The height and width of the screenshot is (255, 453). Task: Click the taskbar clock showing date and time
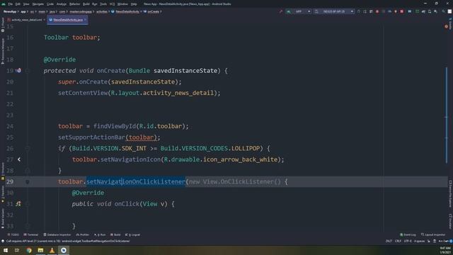[445, 250]
